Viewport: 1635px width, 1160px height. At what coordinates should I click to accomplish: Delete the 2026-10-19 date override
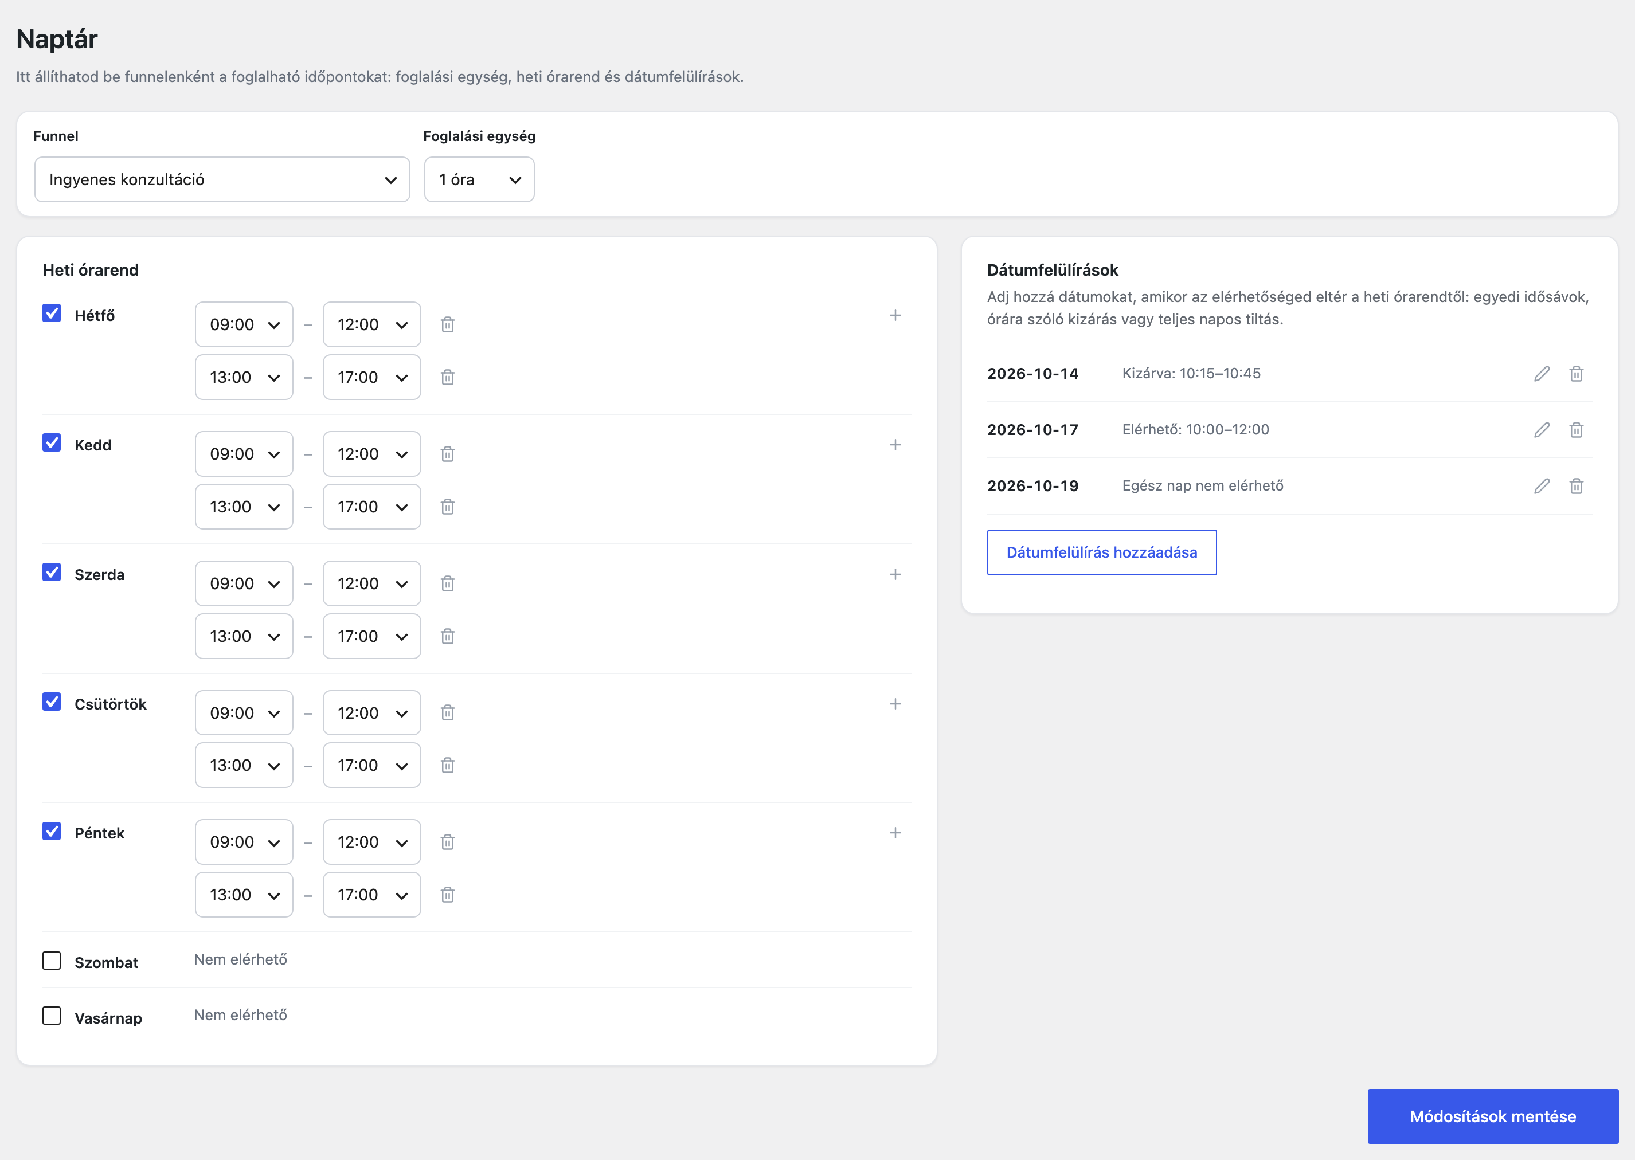pos(1577,485)
